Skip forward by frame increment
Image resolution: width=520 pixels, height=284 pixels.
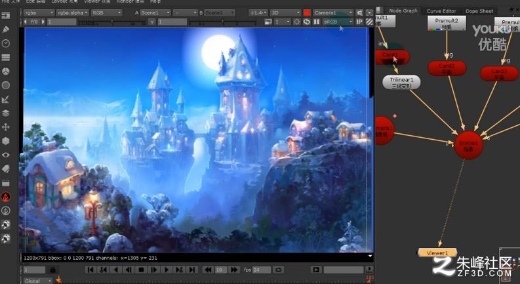(234, 270)
